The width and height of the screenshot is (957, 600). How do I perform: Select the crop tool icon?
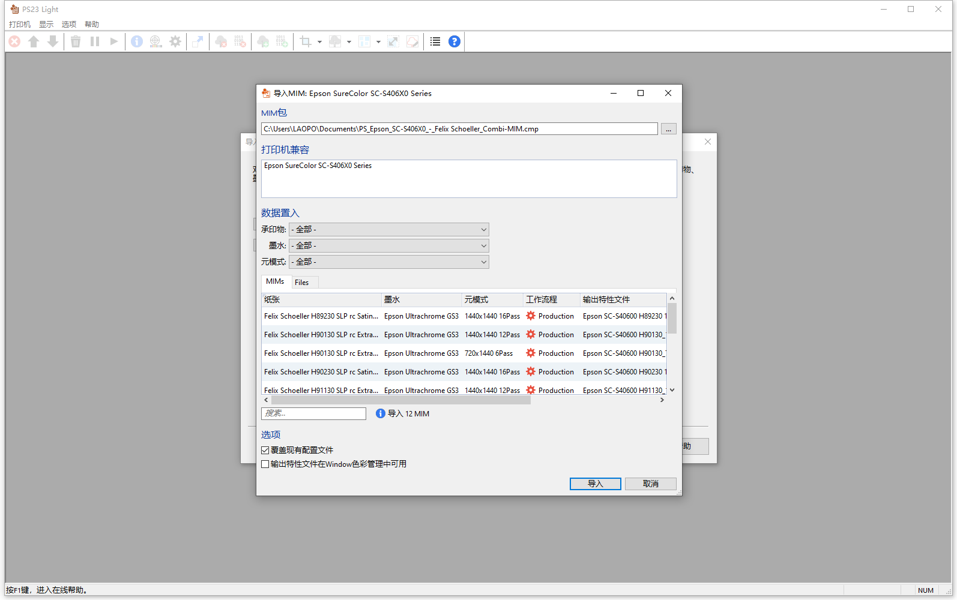point(306,41)
